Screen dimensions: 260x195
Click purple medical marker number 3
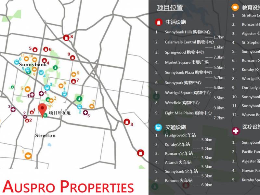pos(13,110)
